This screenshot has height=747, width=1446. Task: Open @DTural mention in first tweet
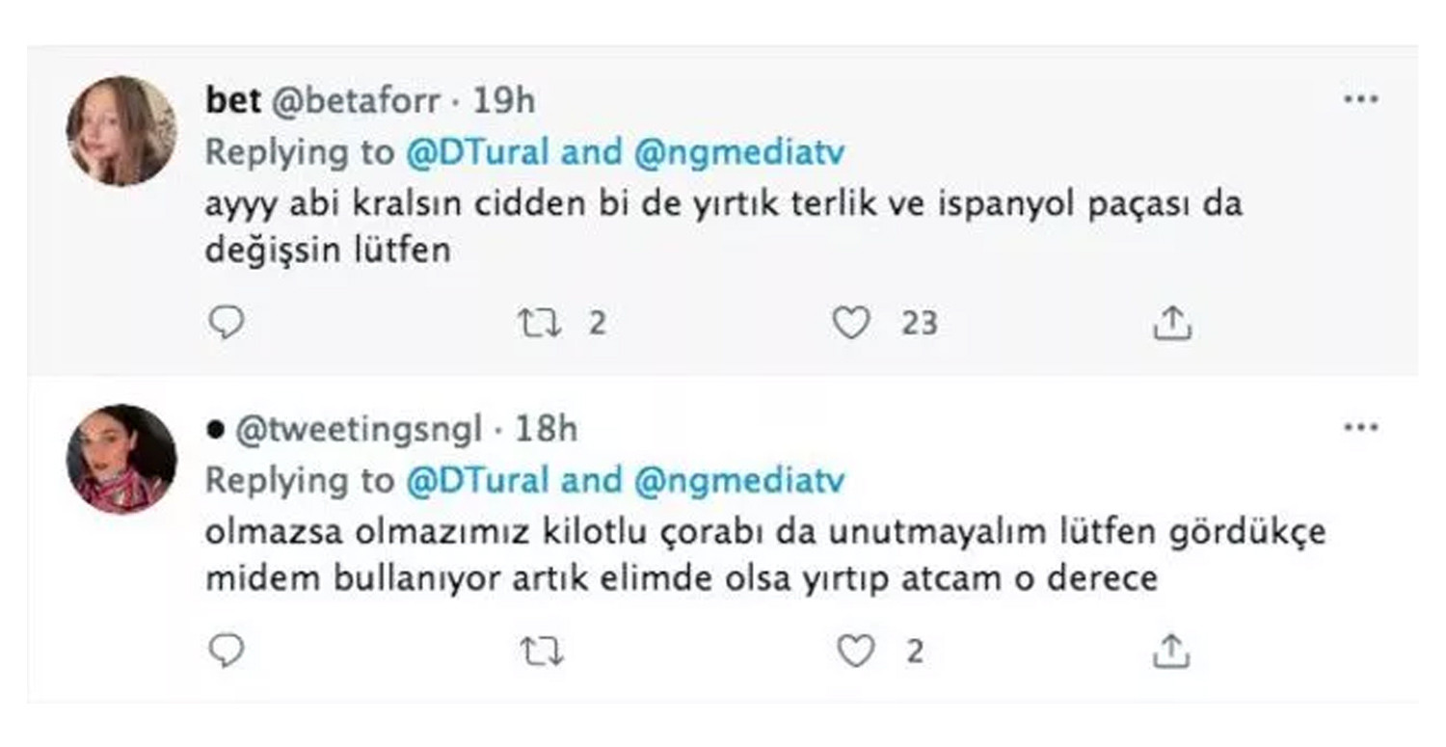[477, 153]
